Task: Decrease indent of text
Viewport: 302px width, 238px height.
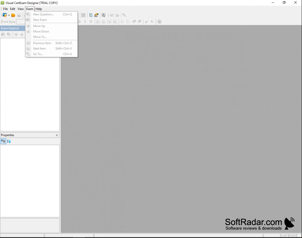Action: coord(134,22)
